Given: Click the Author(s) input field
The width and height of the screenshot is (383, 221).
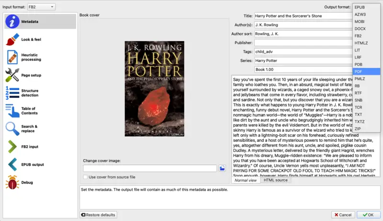Looking at the screenshot, I should [x=304, y=25].
